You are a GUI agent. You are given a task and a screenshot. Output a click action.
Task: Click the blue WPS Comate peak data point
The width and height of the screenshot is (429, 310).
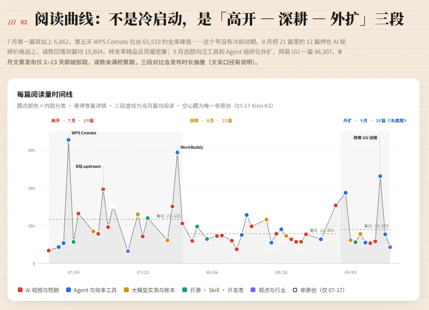(x=68, y=140)
